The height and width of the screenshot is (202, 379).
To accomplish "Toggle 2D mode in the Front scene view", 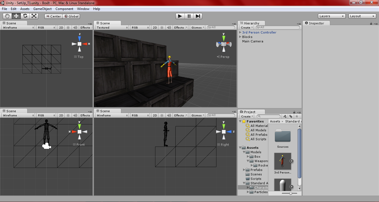I will [x=61, y=115].
